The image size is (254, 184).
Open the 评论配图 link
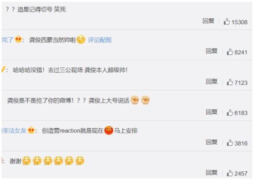(100, 40)
